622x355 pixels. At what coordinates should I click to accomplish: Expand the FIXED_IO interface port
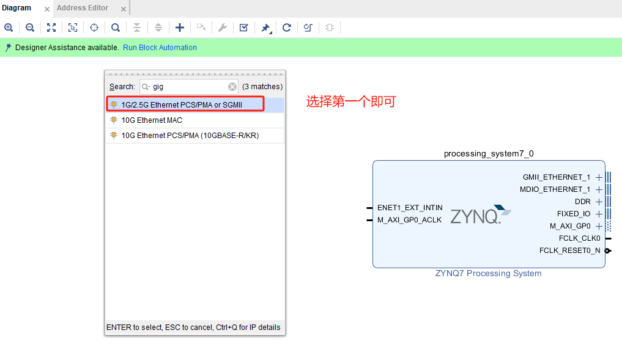click(x=599, y=214)
